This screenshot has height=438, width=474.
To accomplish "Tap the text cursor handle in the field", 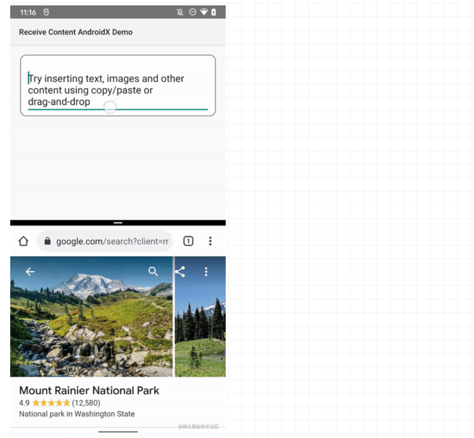I will point(110,108).
